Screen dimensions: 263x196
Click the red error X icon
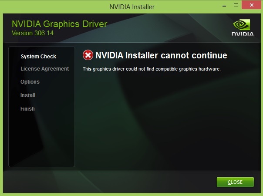[x=88, y=55]
